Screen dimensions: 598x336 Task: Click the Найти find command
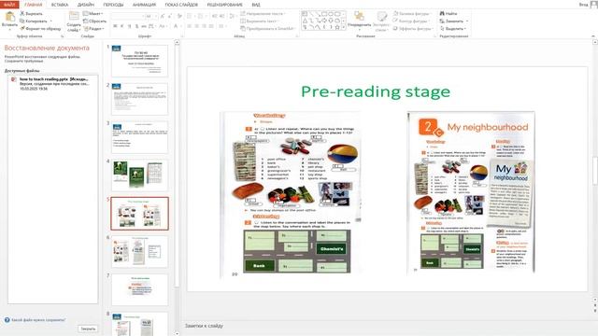[448, 14]
